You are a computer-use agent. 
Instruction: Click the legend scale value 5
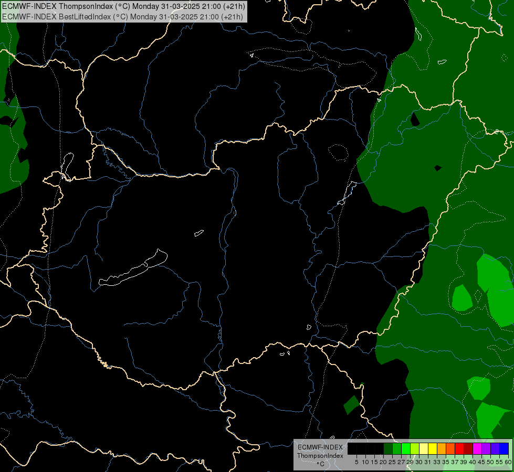pyautogui.click(x=356, y=462)
